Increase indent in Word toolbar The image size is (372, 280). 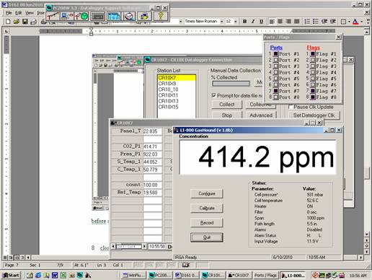click(x=332, y=22)
